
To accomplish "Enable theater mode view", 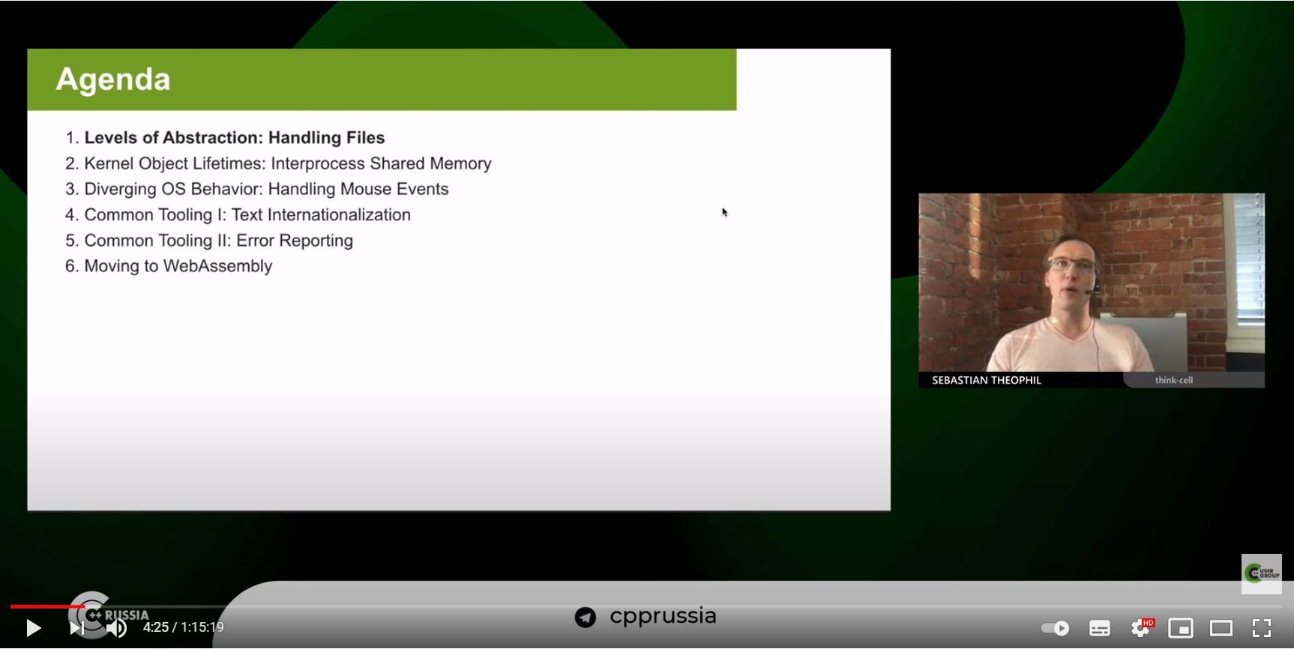I will point(1221,628).
